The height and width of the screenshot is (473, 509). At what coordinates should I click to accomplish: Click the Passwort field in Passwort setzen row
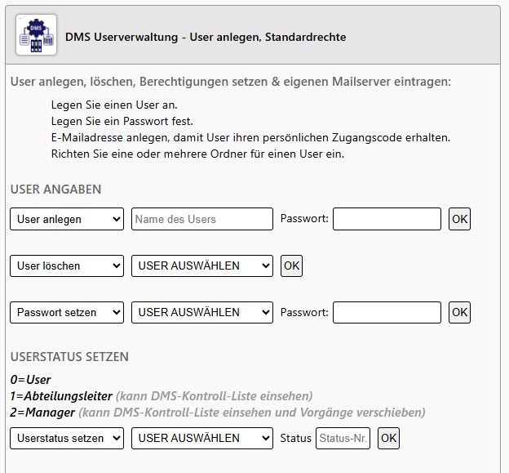pos(387,312)
